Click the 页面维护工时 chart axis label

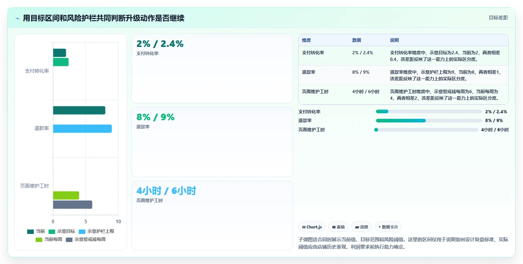pos(34,186)
